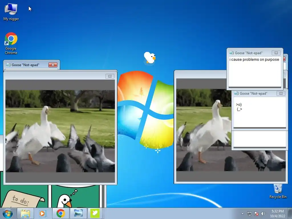
Task: Launch Windows Media Player from the taskbar
Action: tap(43, 213)
